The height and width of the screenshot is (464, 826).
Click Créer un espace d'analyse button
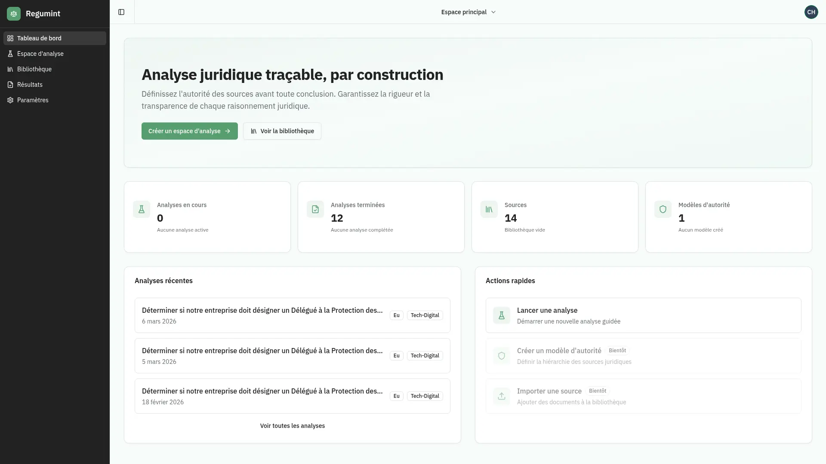coord(190,131)
